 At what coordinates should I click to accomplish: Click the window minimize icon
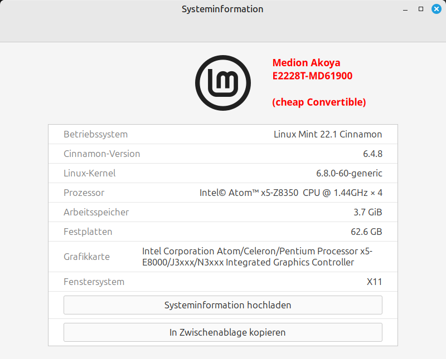tap(405, 9)
